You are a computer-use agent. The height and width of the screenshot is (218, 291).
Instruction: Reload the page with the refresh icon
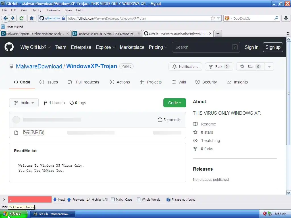click(x=21, y=18)
